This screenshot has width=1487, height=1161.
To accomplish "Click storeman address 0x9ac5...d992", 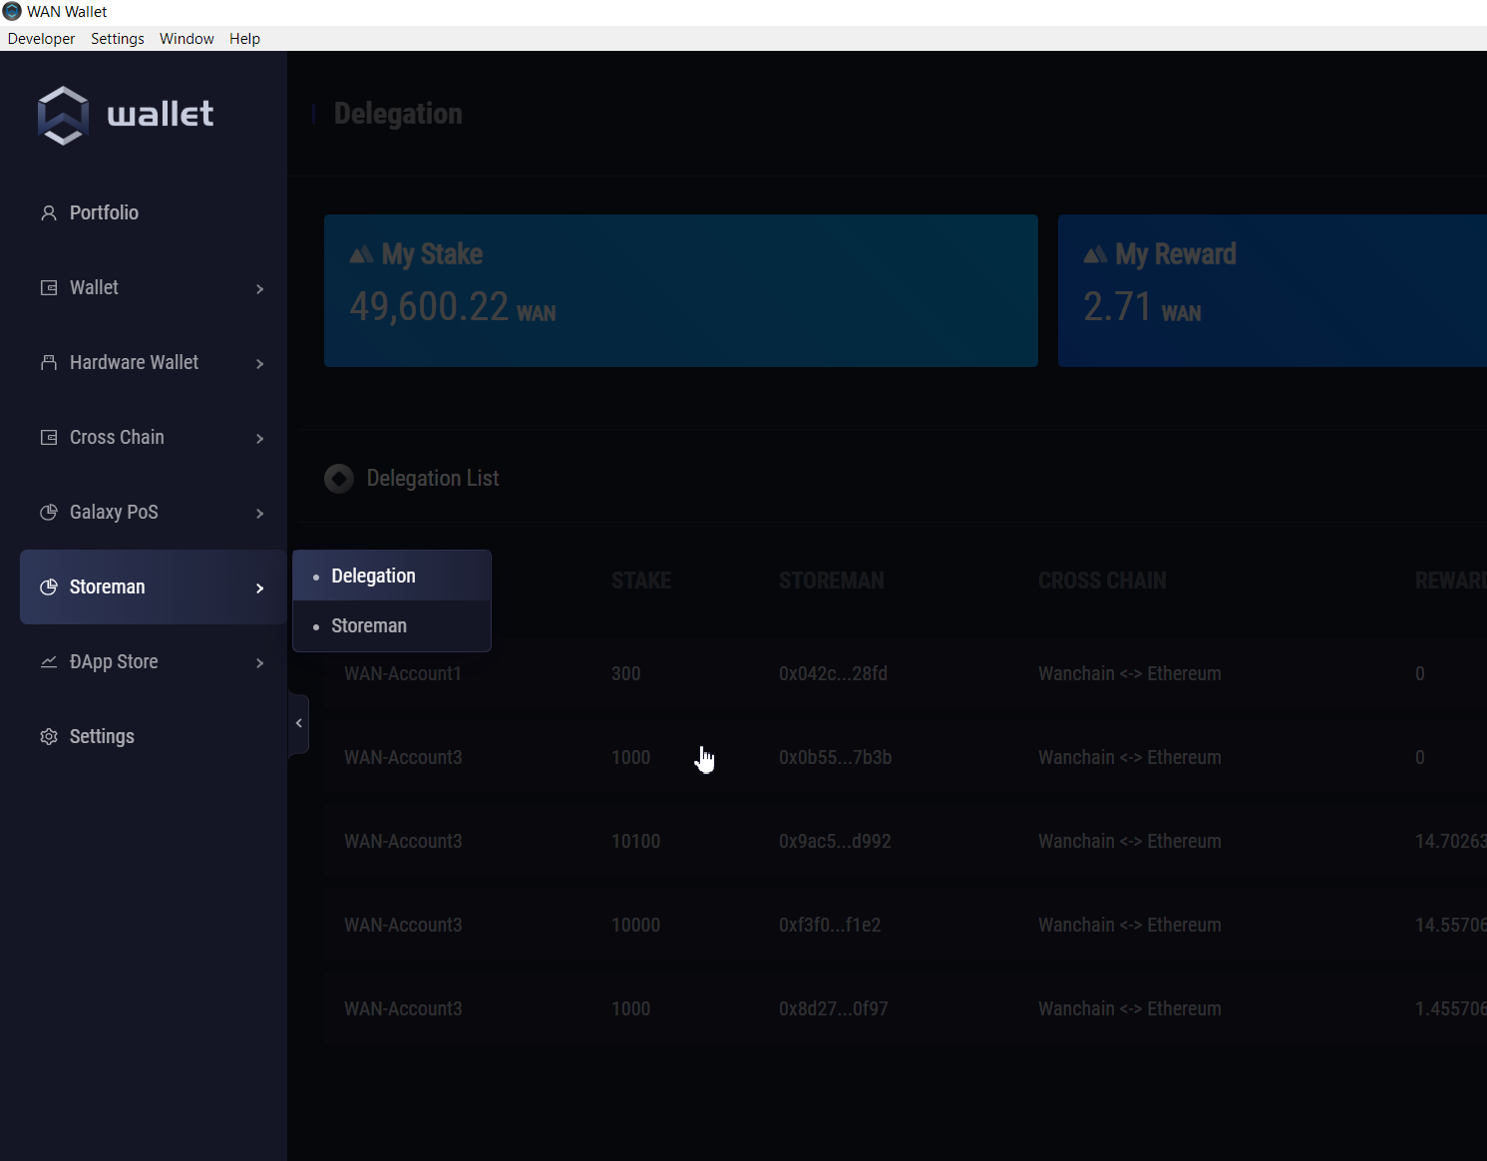I will pyautogui.click(x=835, y=841).
